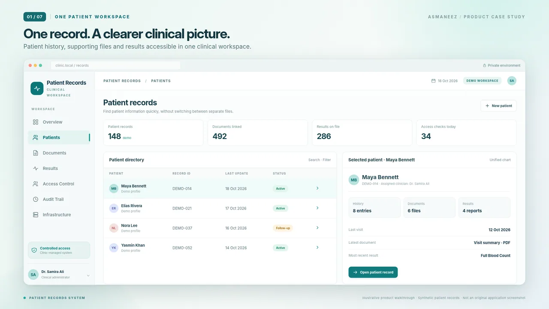549x309 pixels.
Task: Click the Audit Trail clock icon
Action: tap(36, 199)
